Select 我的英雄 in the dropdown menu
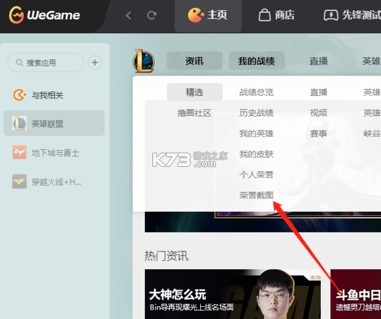This screenshot has width=381, height=319. [256, 133]
